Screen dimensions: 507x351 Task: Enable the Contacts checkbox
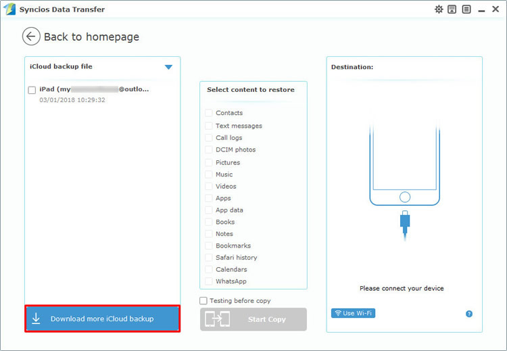209,113
